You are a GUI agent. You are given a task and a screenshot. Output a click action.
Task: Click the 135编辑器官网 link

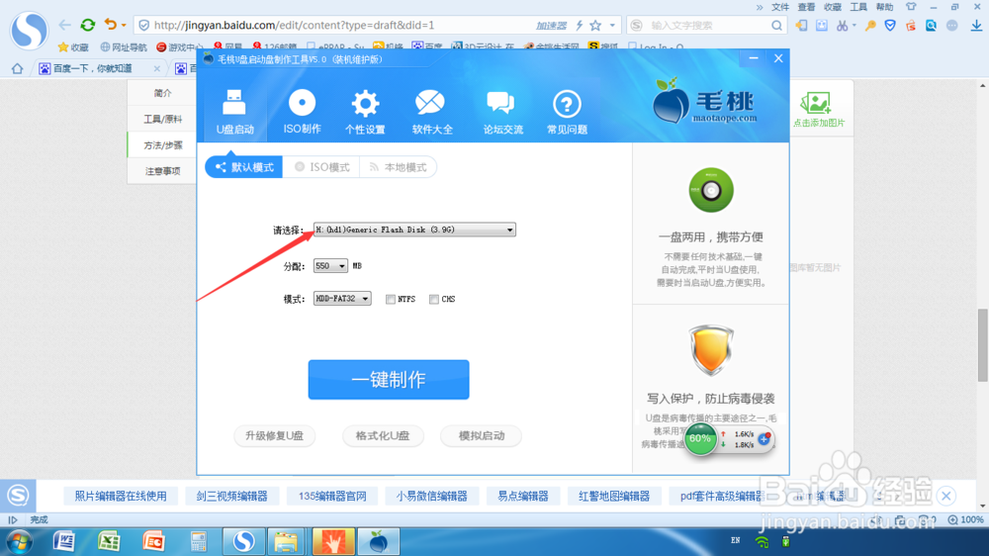click(332, 496)
